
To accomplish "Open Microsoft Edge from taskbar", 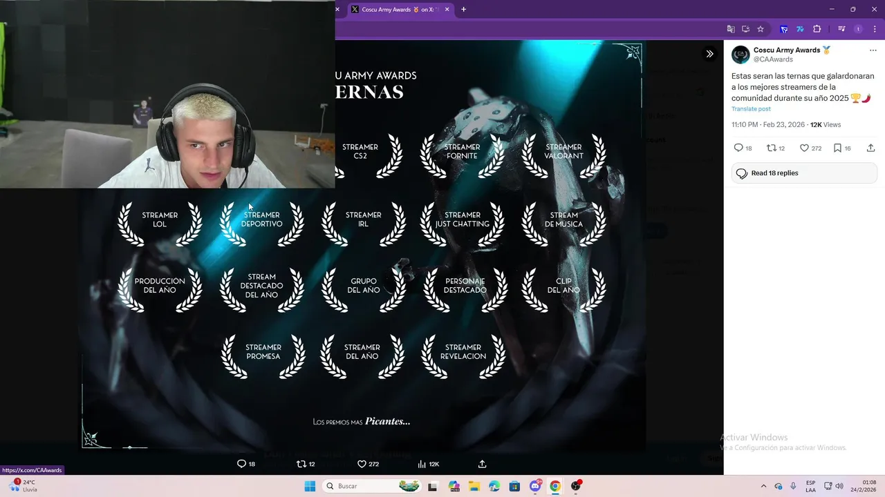I will pyautogui.click(x=494, y=486).
